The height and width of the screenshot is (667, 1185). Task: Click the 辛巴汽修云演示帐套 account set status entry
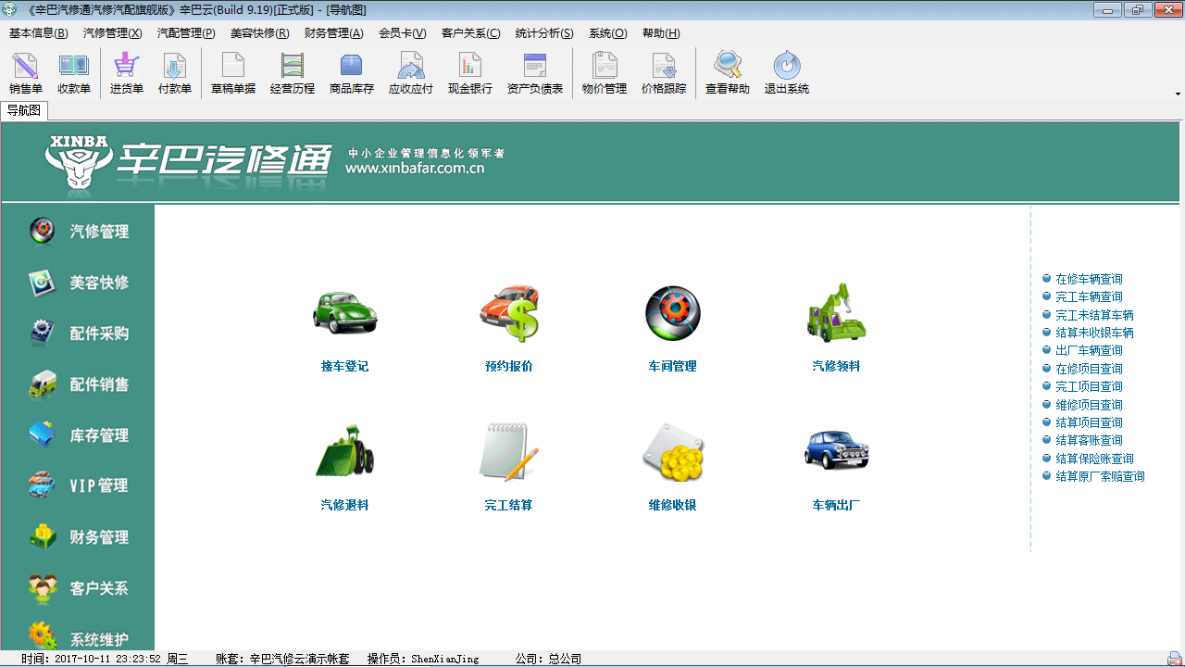[299, 659]
